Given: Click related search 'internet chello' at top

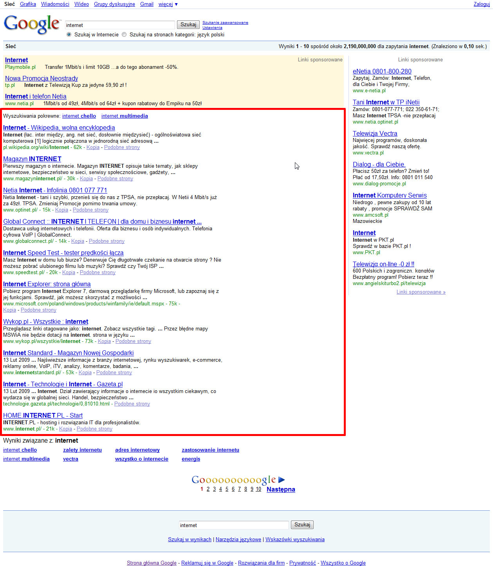Looking at the screenshot, I should tap(79, 116).
